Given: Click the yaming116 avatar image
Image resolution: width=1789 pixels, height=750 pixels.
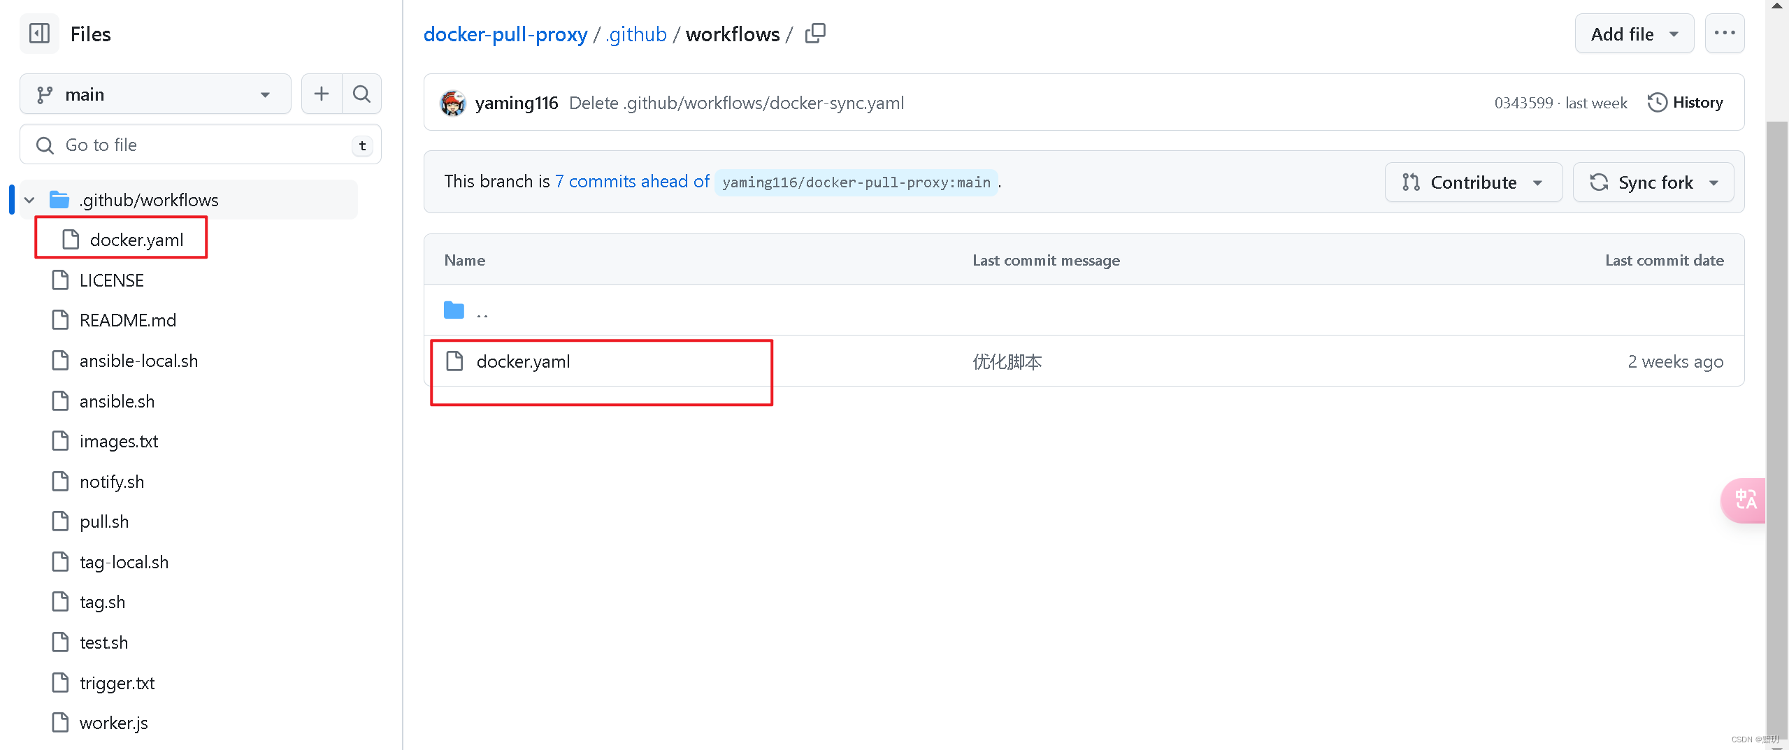Looking at the screenshot, I should (x=453, y=103).
